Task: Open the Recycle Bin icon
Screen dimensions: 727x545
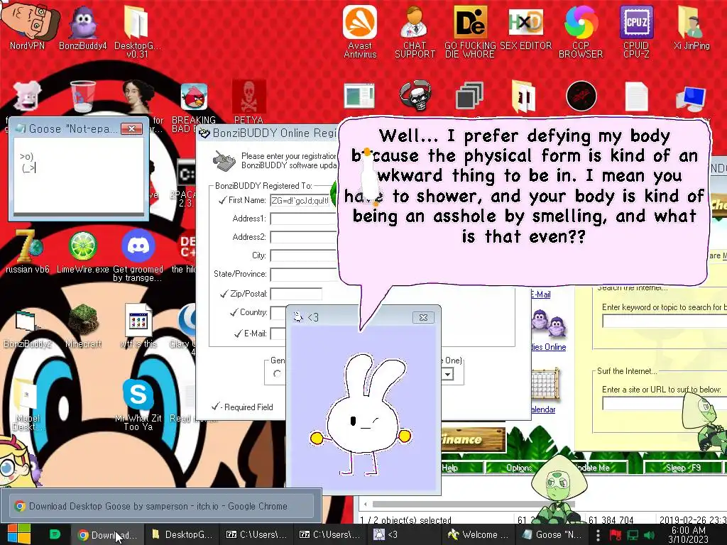Action: [x=83, y=97]
